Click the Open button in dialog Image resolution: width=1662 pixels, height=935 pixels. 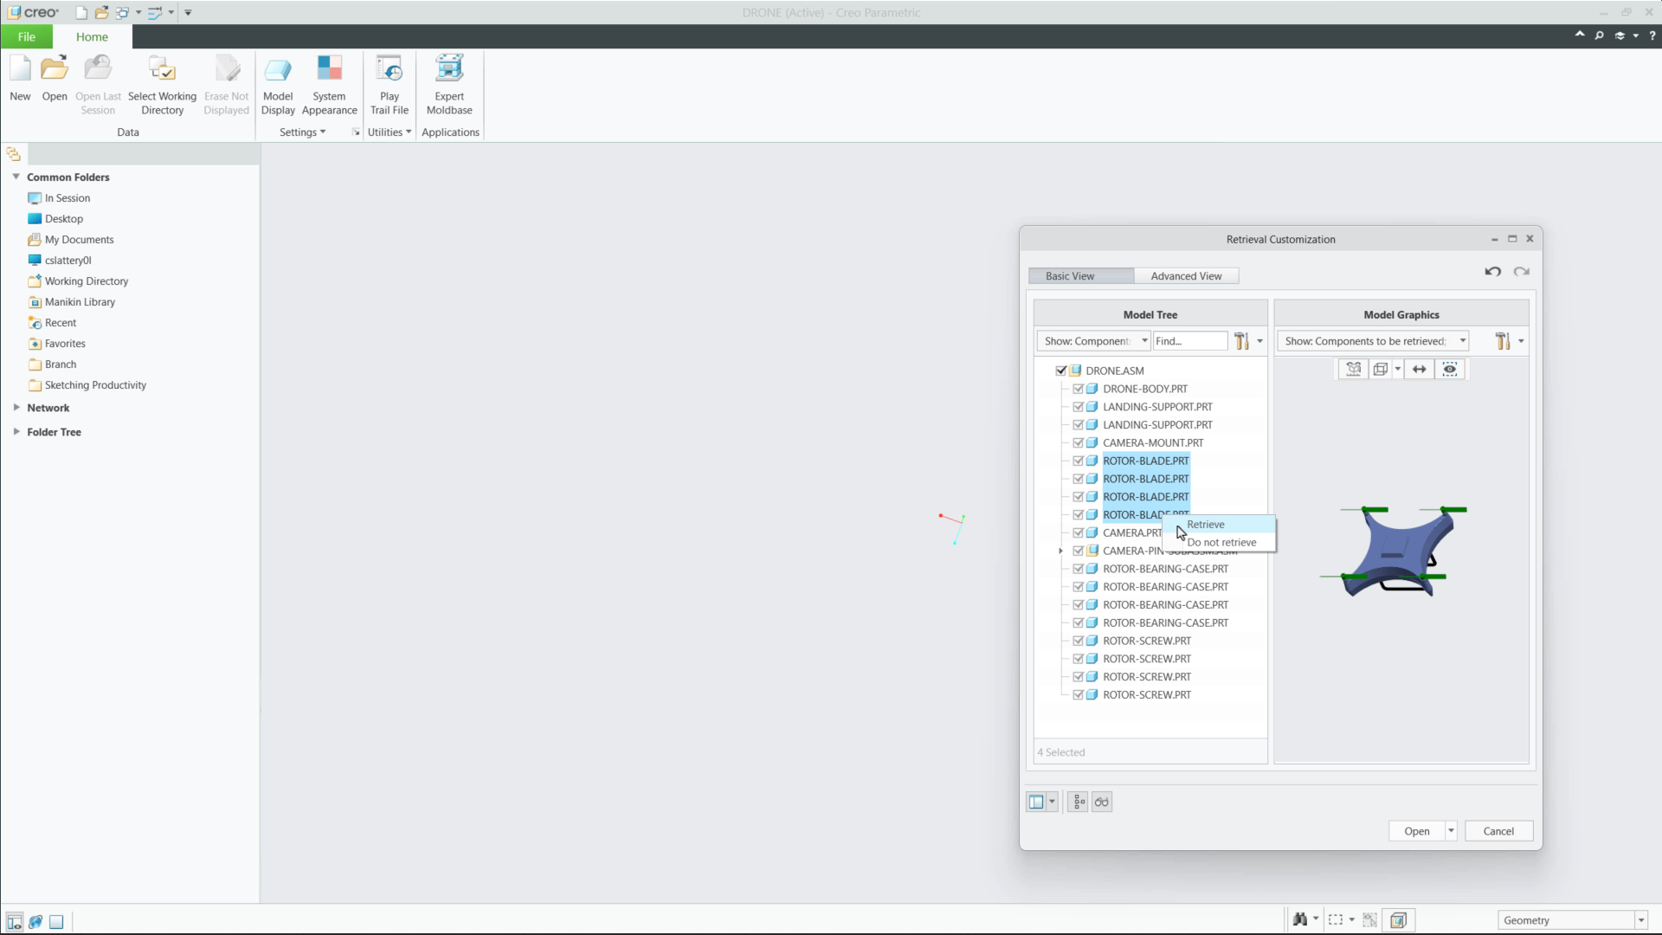(x=1417, y=831)
